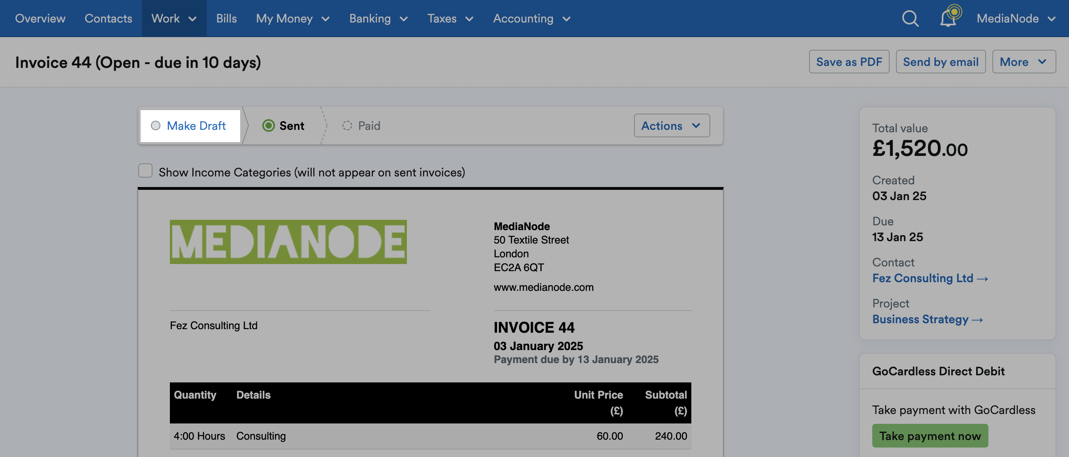The image size is (1069, 457).
Task: Open the More dropdown button
Action: (1024, 62)
